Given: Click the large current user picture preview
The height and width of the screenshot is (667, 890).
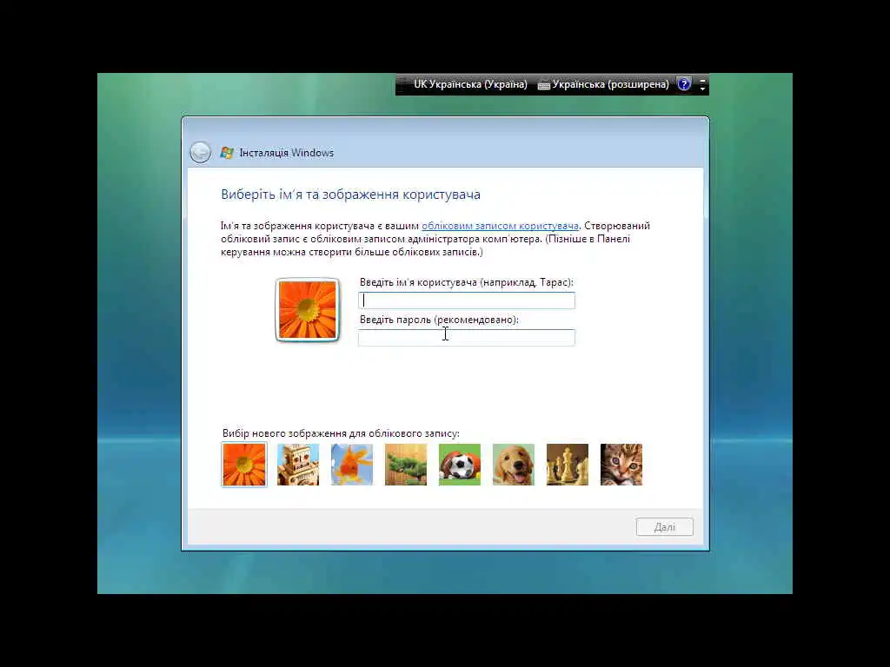Looking at the screenshot, I should 307,310.
